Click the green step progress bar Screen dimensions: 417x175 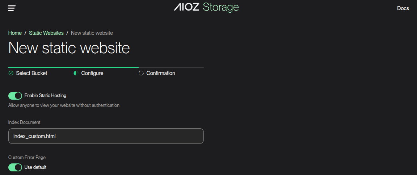point(73,67)
